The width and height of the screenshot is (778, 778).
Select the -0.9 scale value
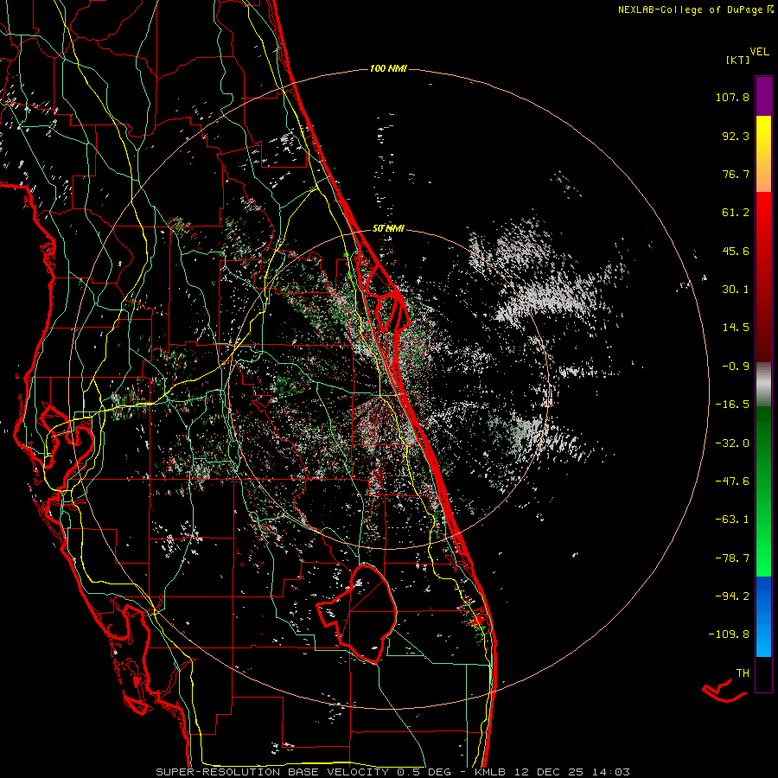pos(736,367)
